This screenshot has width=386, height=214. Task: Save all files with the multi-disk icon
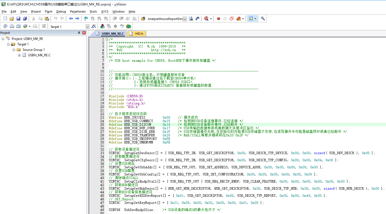click(x=25, y=19)
